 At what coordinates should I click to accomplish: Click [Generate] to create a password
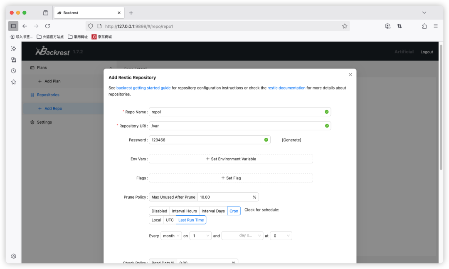pos(291,140)
